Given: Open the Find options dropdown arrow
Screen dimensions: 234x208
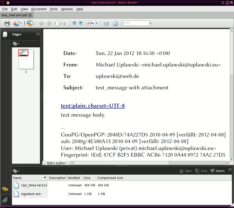Looking at the screenshot, I should [150, 23].
